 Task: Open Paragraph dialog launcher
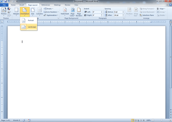tap(124, 18)
